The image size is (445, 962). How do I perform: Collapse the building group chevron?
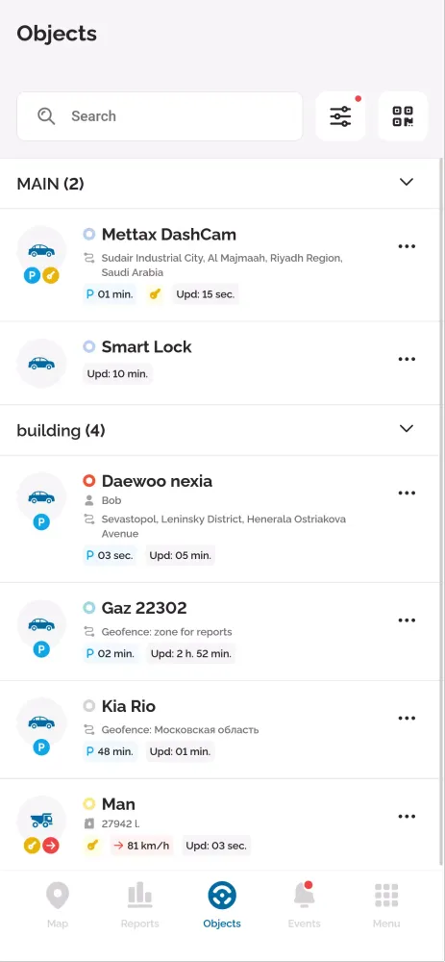(407, 428)
